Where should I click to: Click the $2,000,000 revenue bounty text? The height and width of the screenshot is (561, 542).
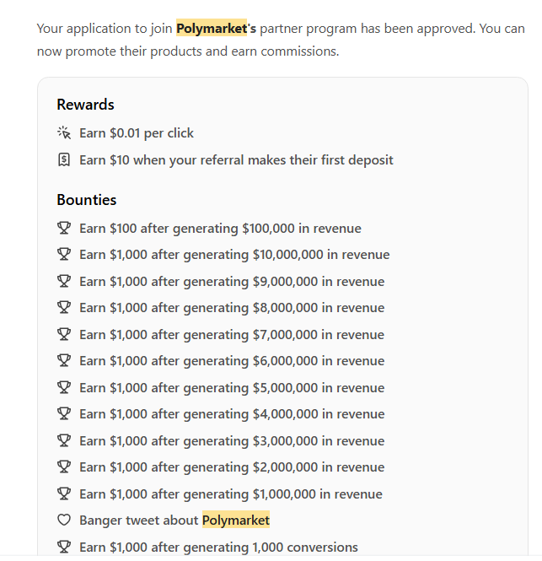tap(232, 467)
